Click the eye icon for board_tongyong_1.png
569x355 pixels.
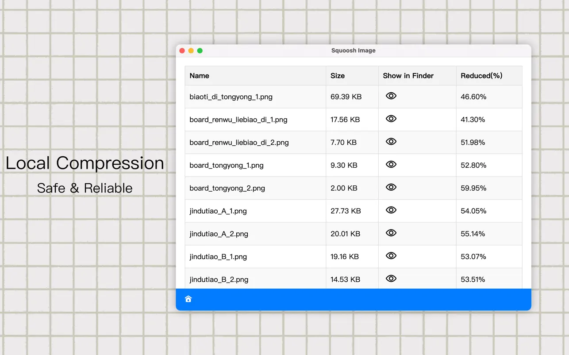[391, 164]
